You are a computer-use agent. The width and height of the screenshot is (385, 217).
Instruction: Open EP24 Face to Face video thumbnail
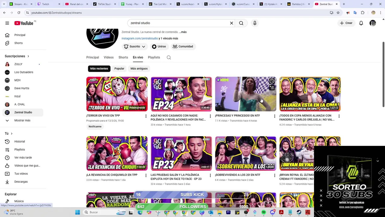pos(181,94)
